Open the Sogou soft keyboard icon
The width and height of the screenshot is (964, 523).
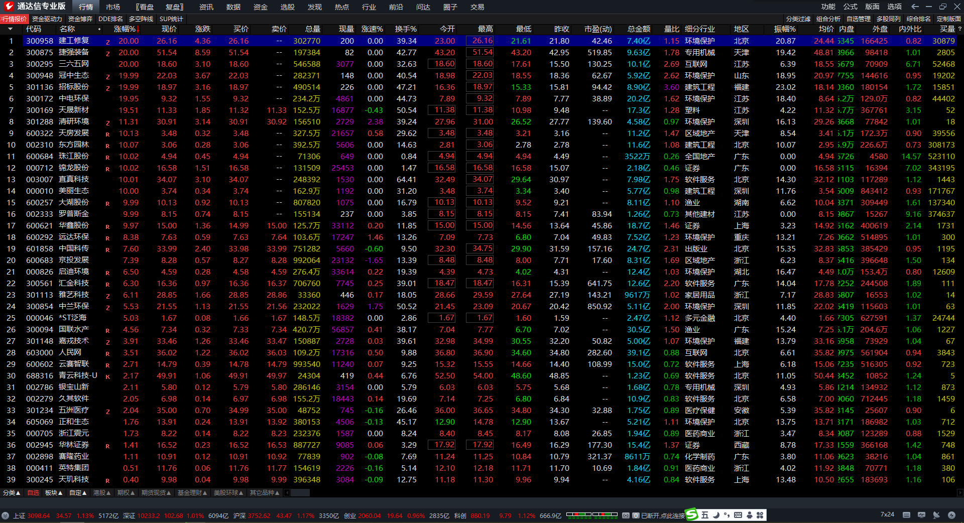[x=738, y=515]
